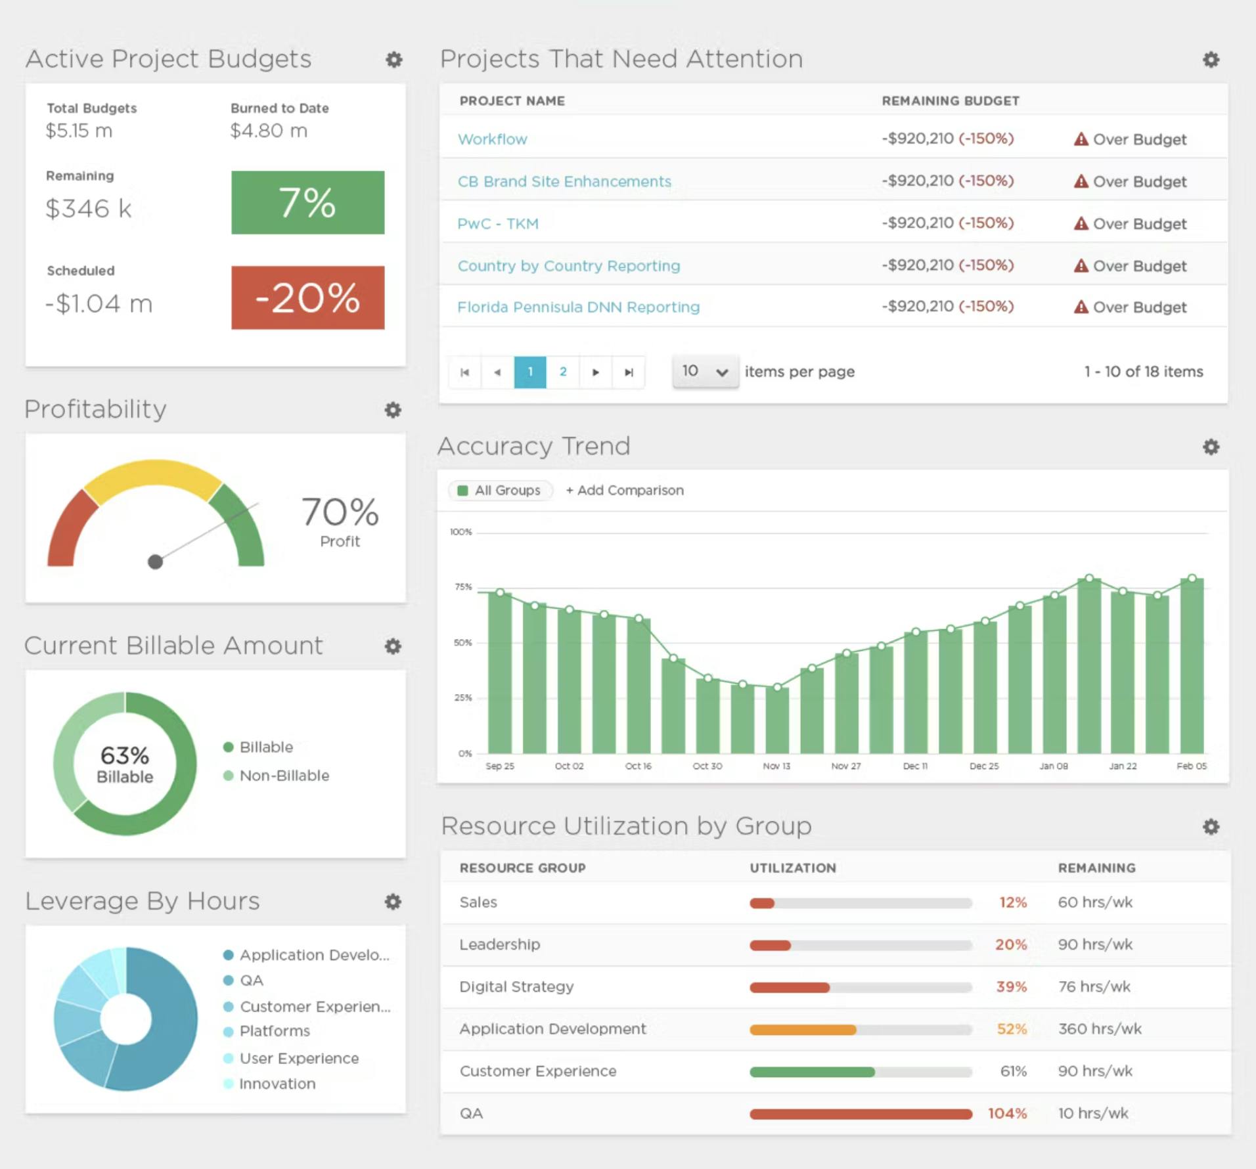
Task: Go to last page of projects
Action: [x=629, y=372]
